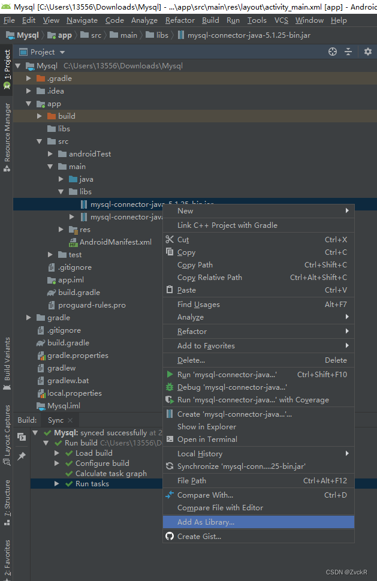This screenshot has width=377, height=581.
Task: Expand the androidTest folder
Action: tap(50, 154)
